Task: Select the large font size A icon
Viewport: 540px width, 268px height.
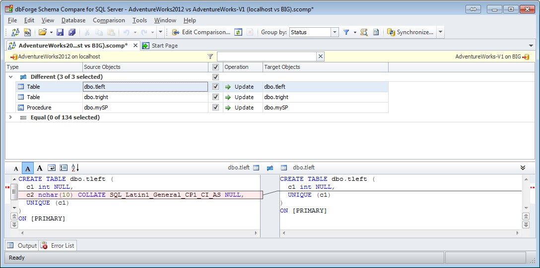Action: click(x=40, y=168)
